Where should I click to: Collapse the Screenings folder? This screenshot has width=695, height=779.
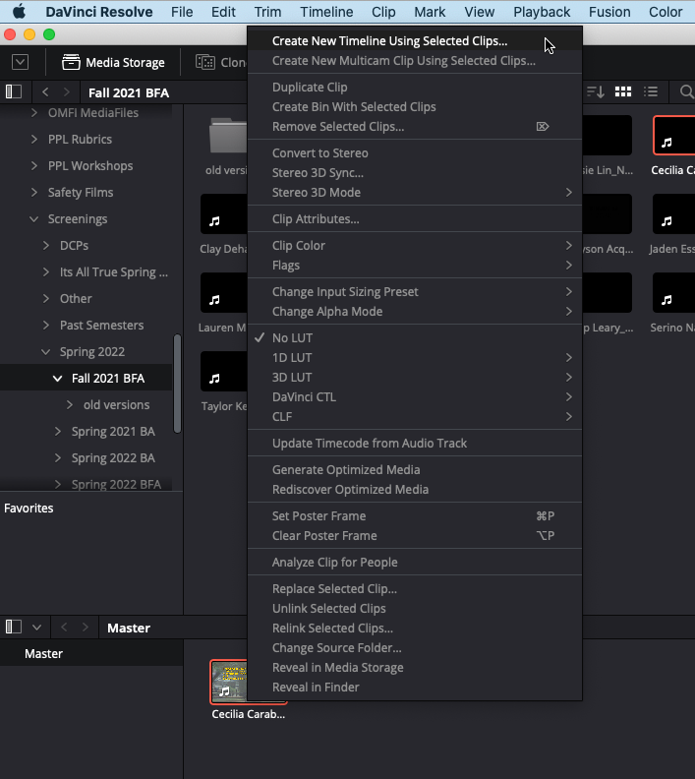pos(34,219)
